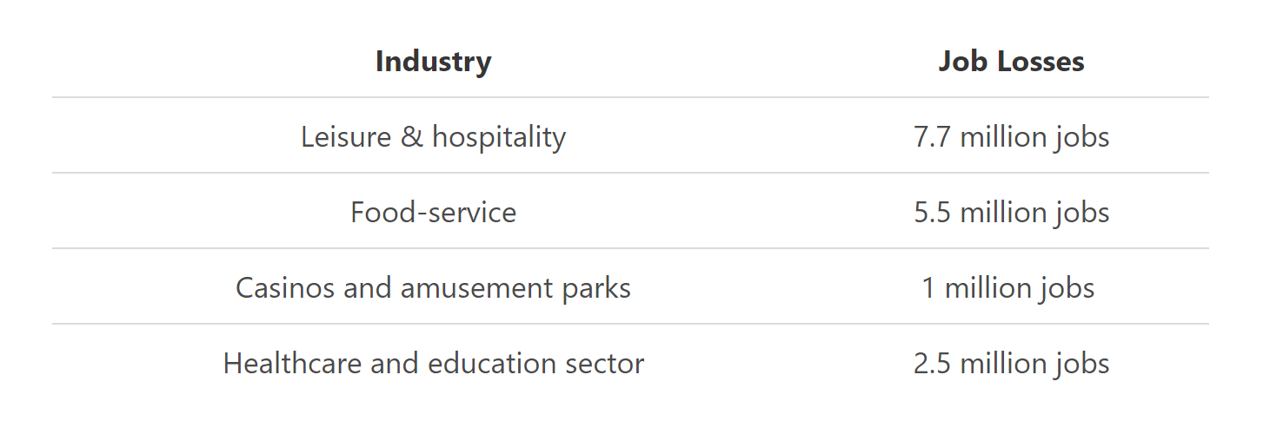Click the Casinos and amusement parks cell

433,288
